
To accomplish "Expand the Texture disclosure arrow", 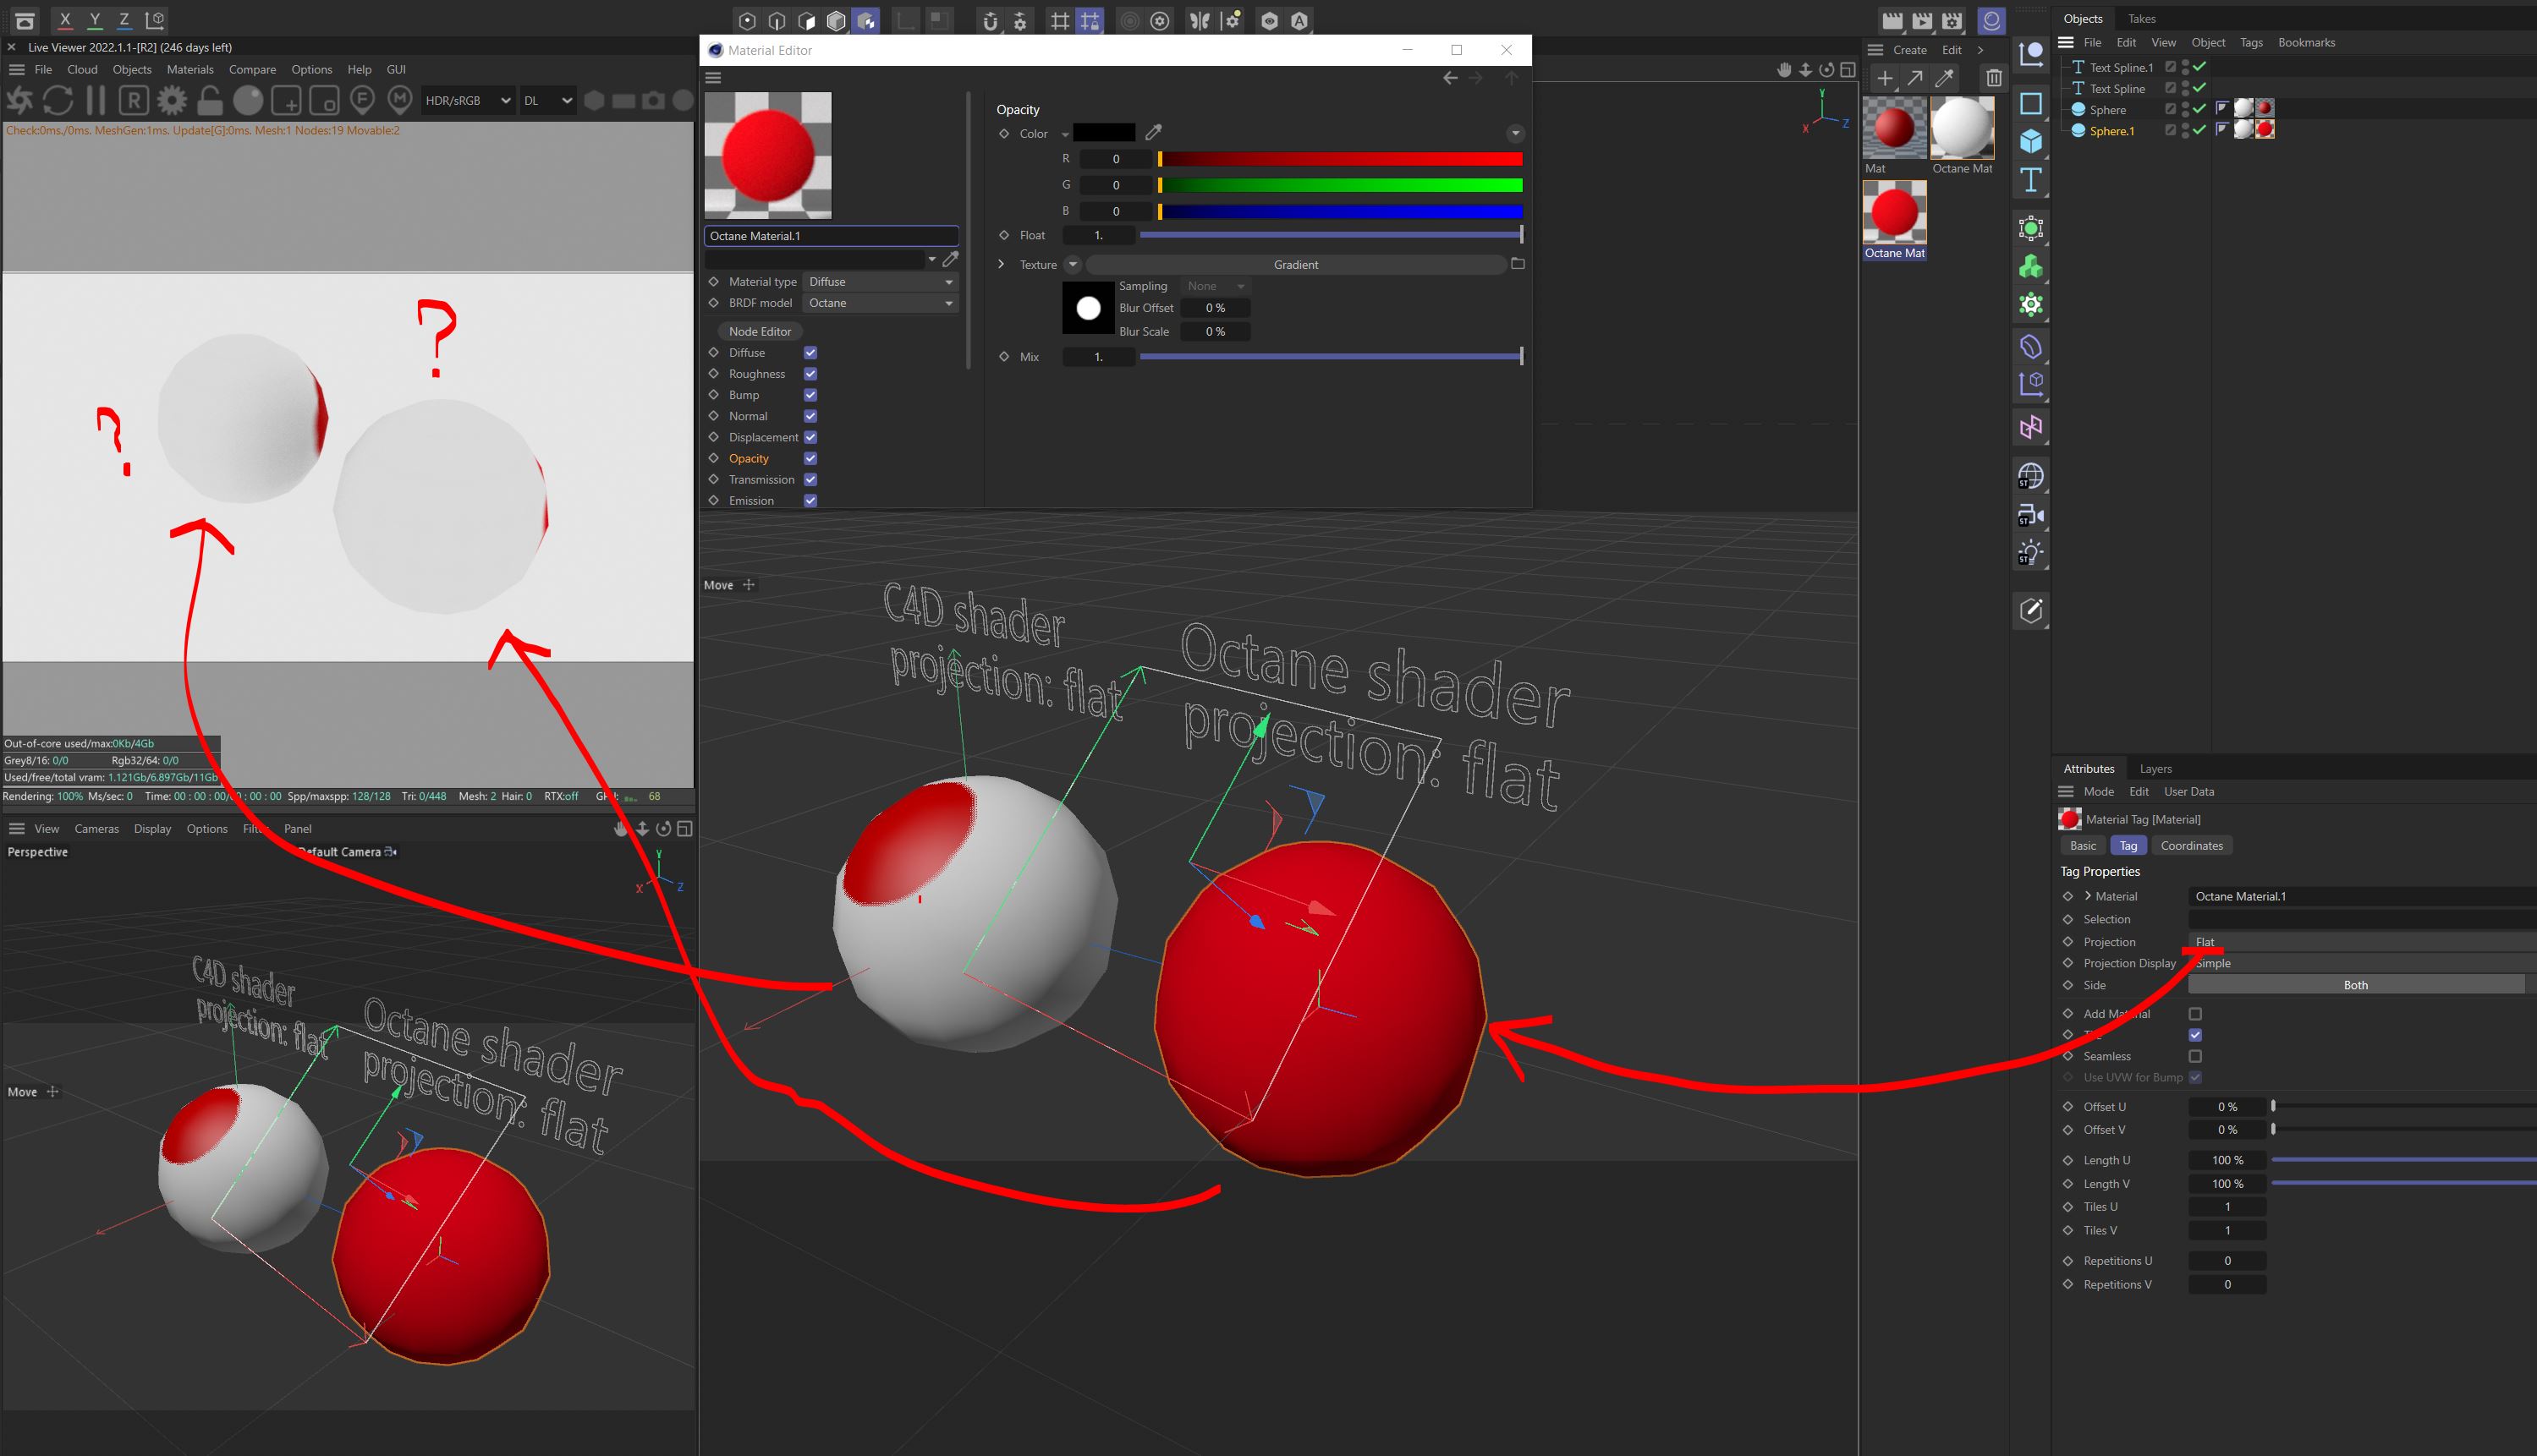I will (1002, 264).
